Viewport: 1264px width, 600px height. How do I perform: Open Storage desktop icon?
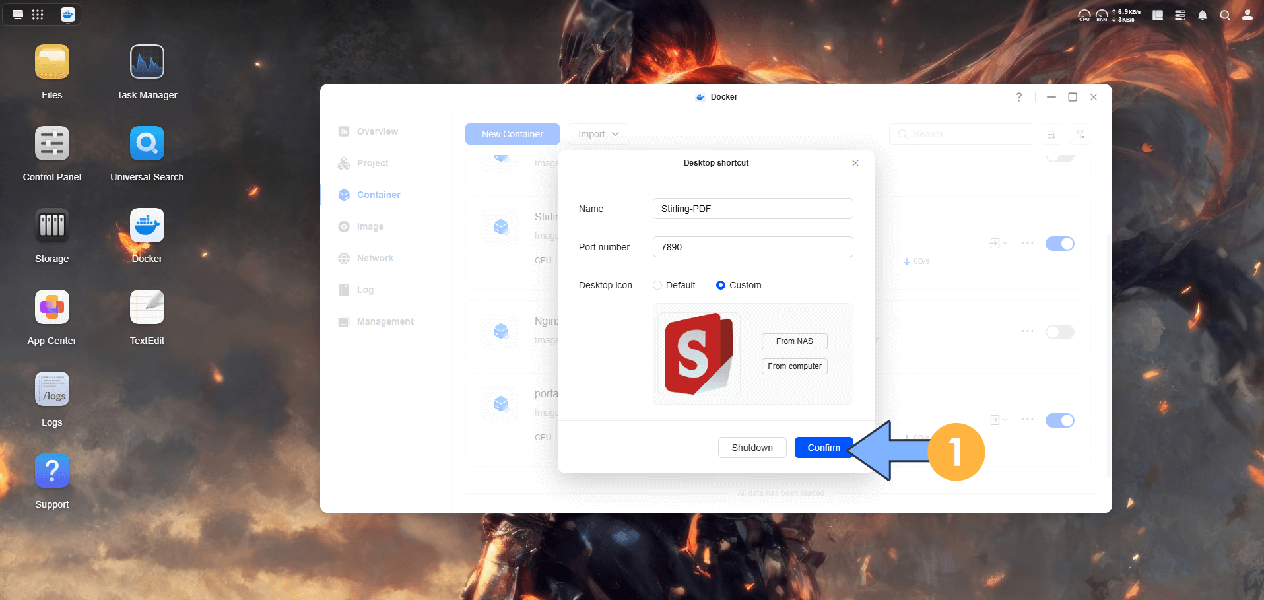point(52,226)
